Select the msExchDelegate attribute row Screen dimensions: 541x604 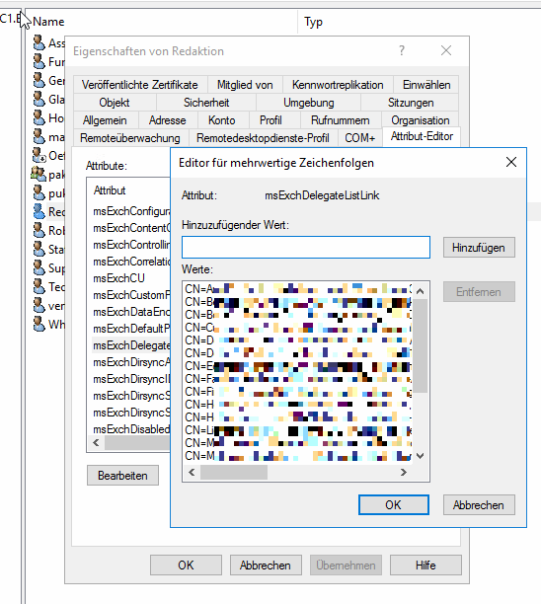[131, 345]
